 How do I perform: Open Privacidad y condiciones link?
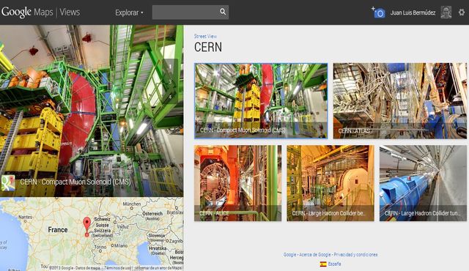click(355, 255)
